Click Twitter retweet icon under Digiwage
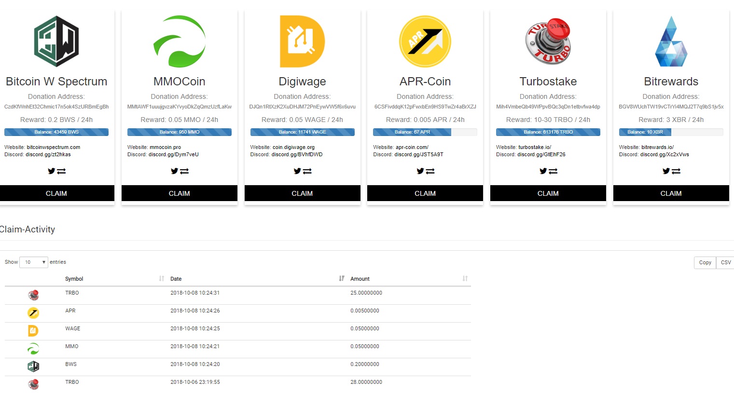734x393 pixels. [x=303, y=171]
